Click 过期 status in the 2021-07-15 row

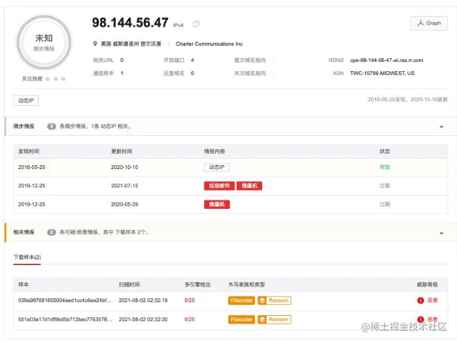pos(384,186)
